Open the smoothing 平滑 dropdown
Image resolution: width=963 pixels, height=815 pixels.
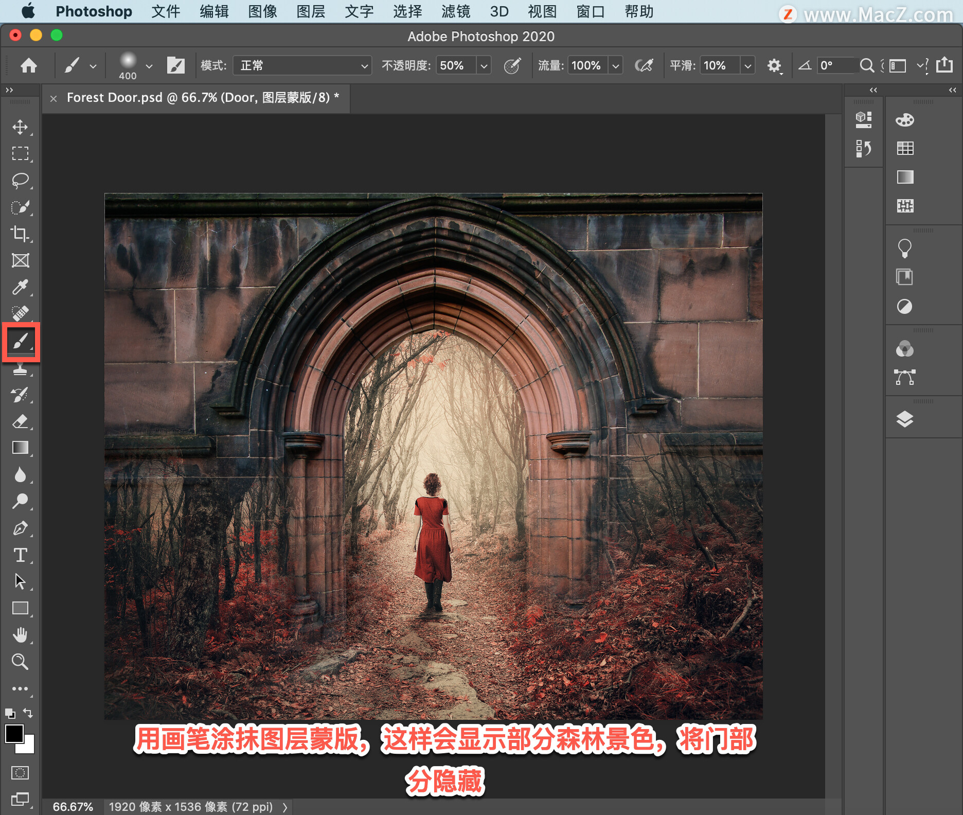click(747, 66)
